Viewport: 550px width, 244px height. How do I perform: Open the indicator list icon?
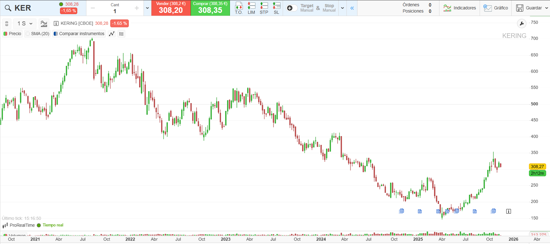coord(122,34)
